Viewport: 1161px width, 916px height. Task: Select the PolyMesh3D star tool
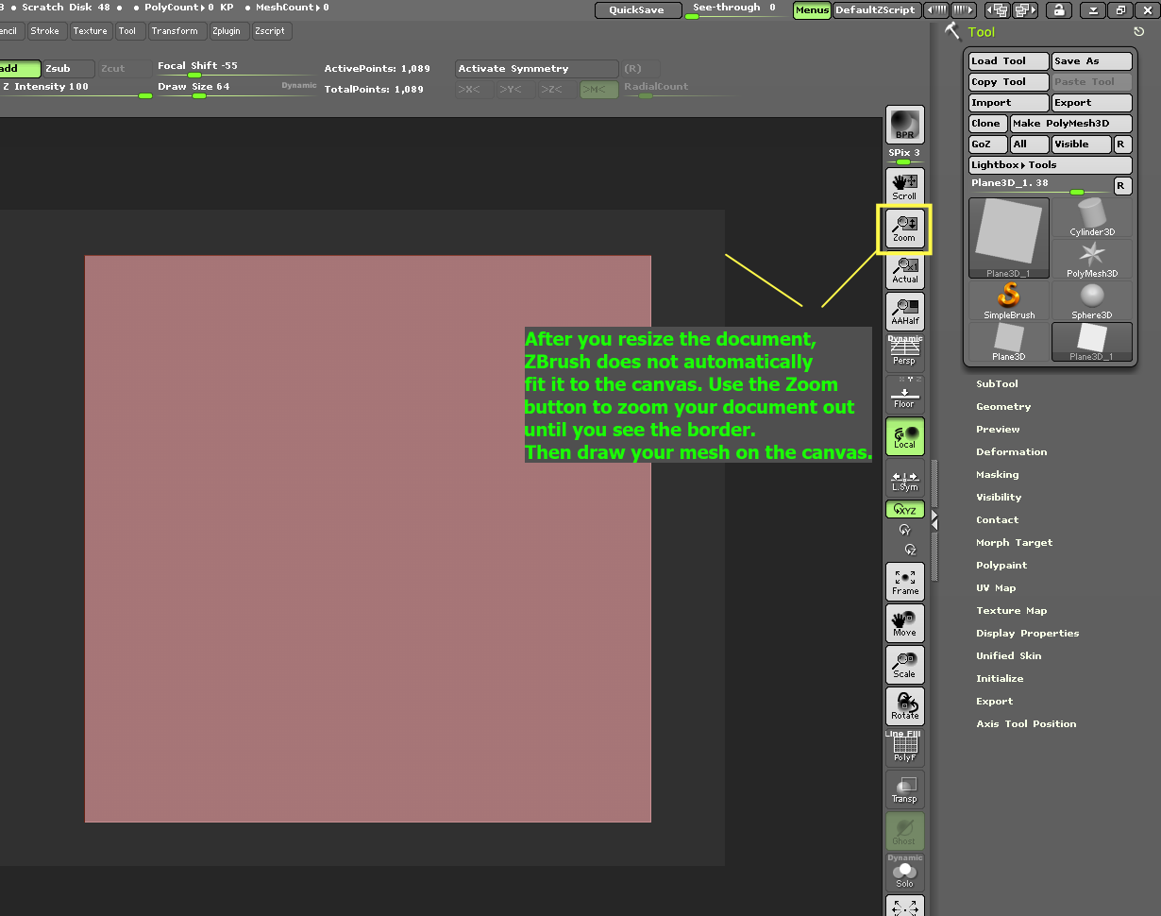(1092, 259)
